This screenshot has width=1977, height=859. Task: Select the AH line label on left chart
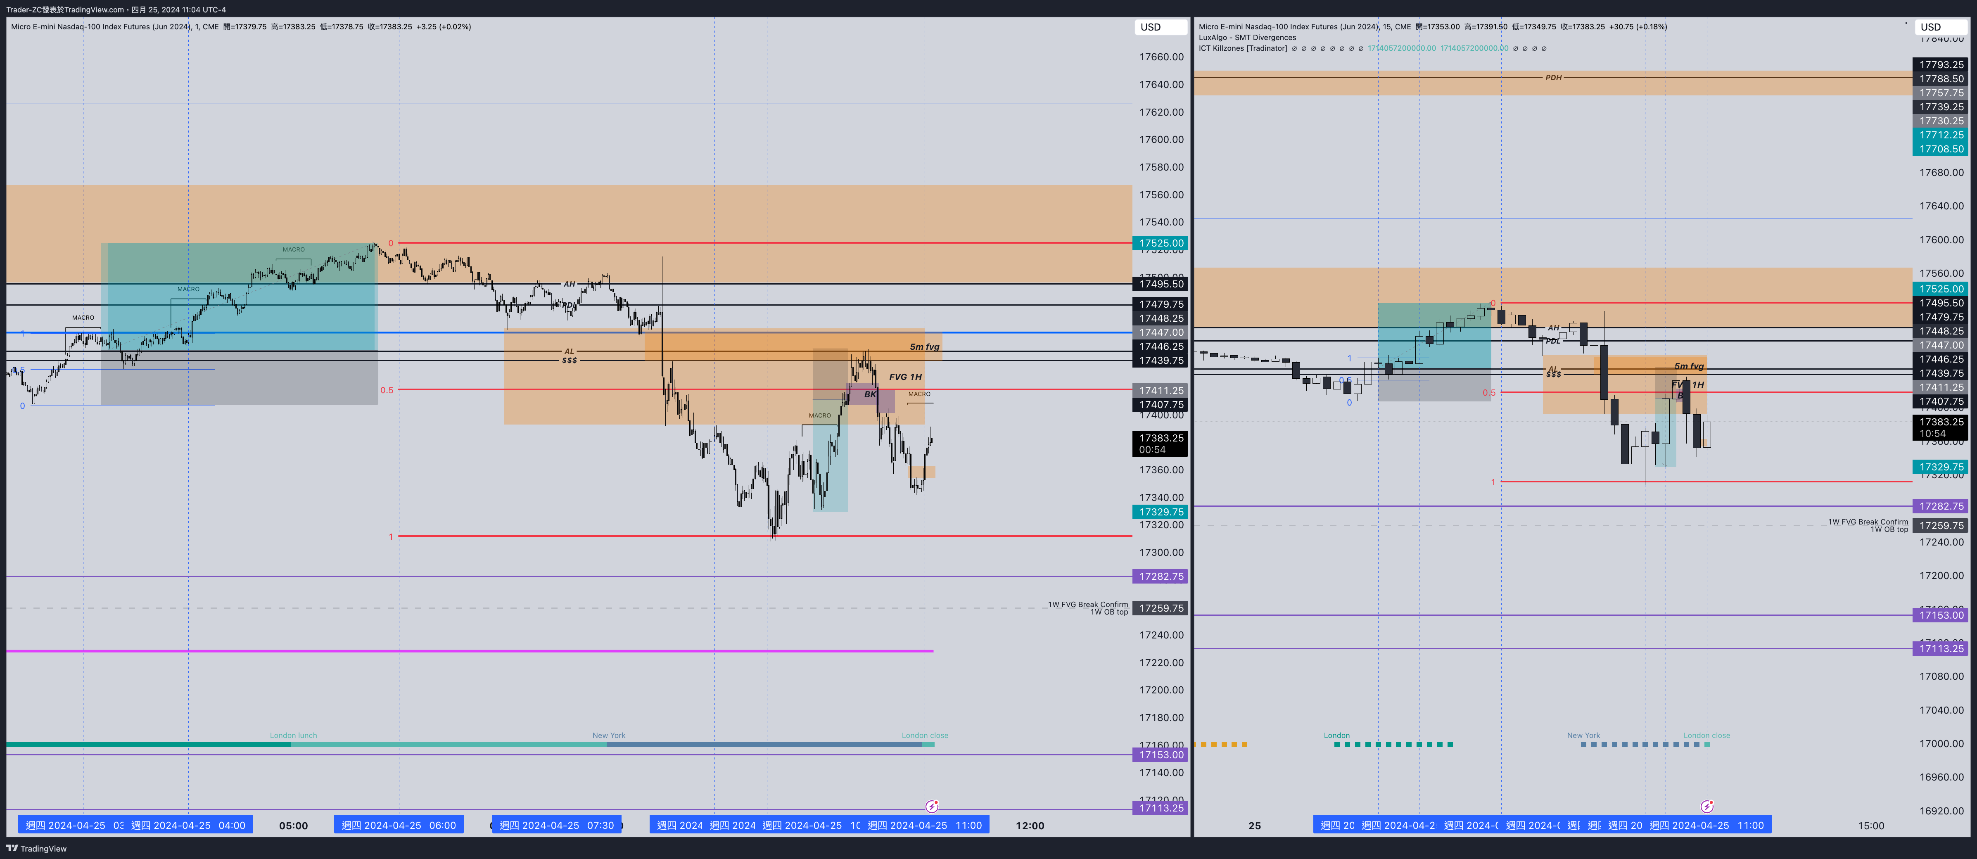pyautogui.click(x=570, y=284)
